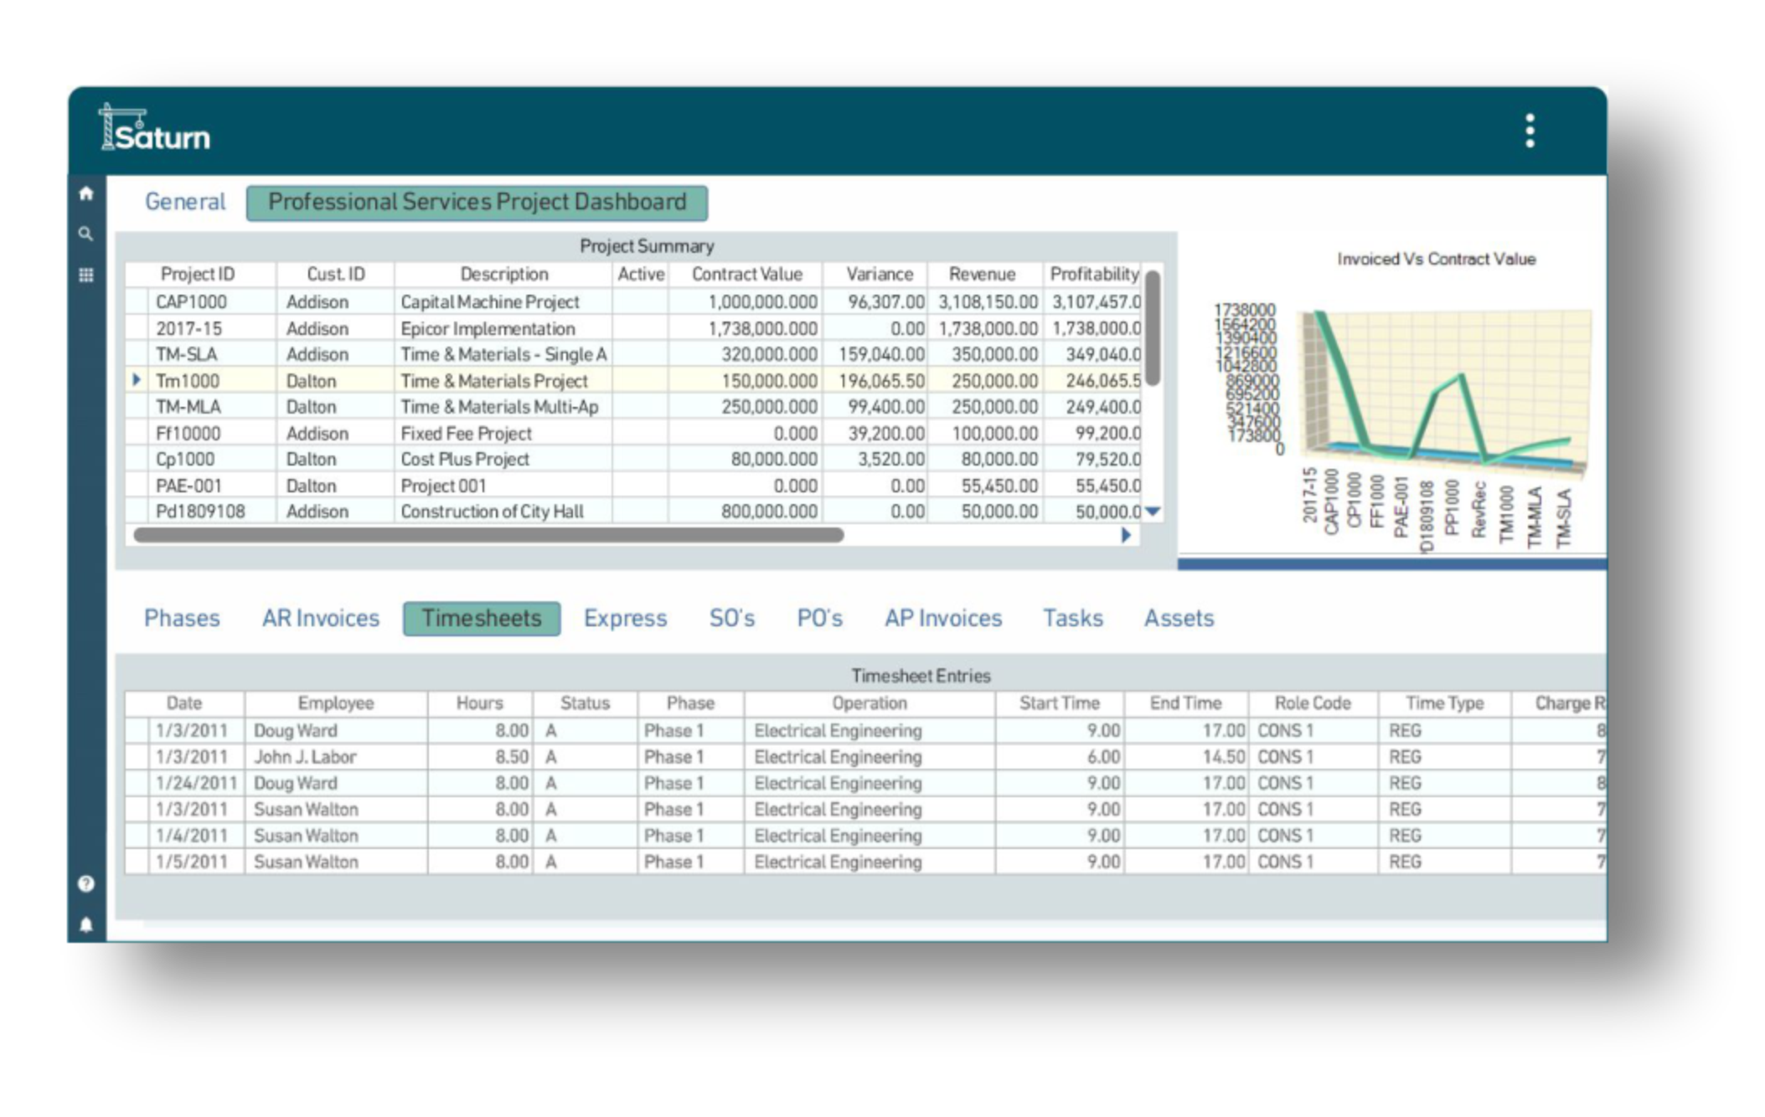Viewport: 1765px width, 1117px height.
Task: Select the Home icon in the sidebar
Action: point(85,193)
